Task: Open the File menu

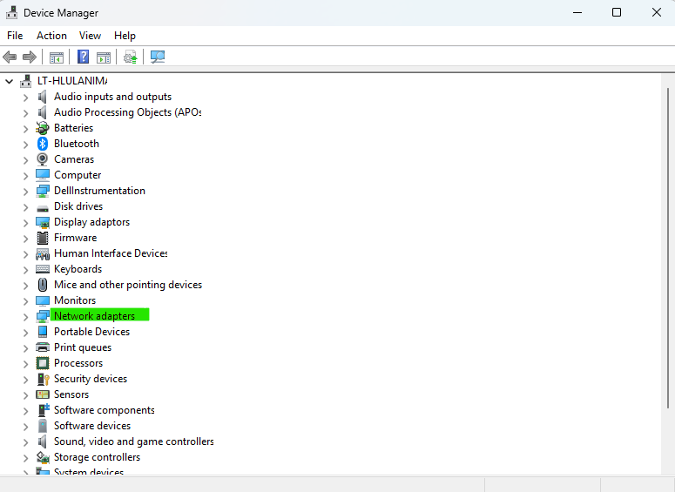Action: click(15, 36)
